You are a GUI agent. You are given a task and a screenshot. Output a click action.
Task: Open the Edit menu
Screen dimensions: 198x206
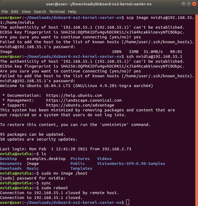[15, 11]
